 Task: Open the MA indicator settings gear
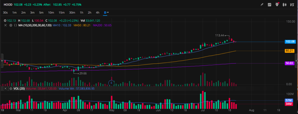[x=11, y=25]
